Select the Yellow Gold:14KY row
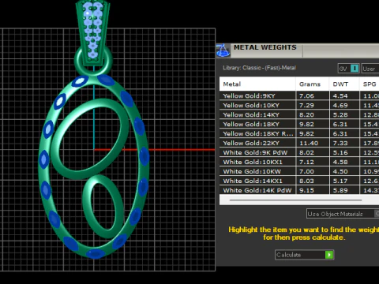The height and width of the screenshot is (284, 379). point(299,114)
